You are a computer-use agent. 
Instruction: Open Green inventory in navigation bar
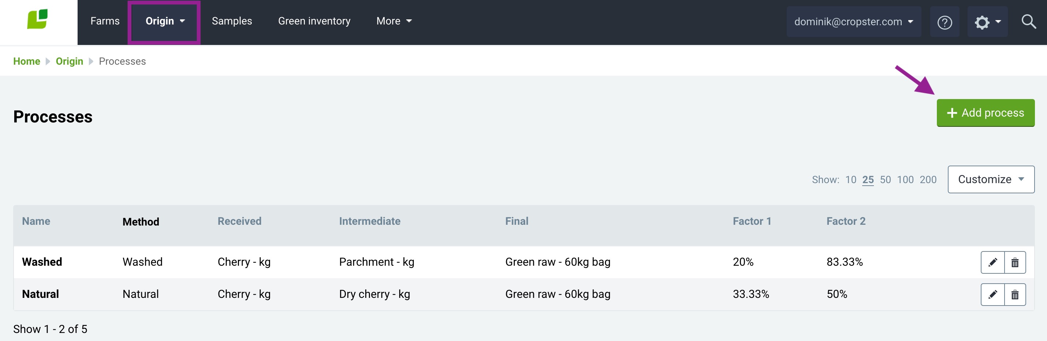click(x=314, y=21)
